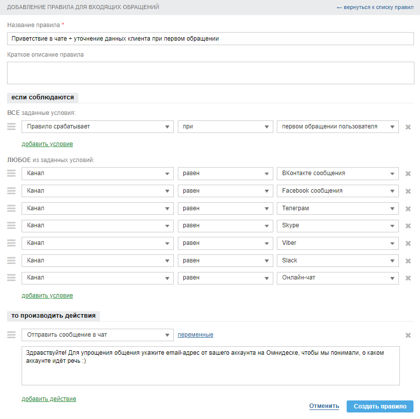Viewport: 420px width, 419px height.
Task: Remove the ВКонтакте сообщения condition
Action: pos(408,174)
